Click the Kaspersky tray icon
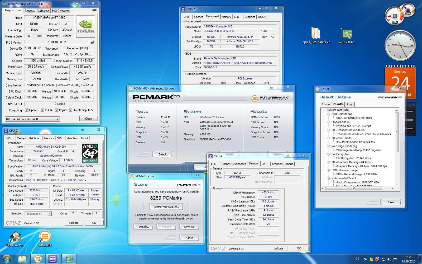The image size is (422, 264). pyautogui.click(x=377, y=259)
